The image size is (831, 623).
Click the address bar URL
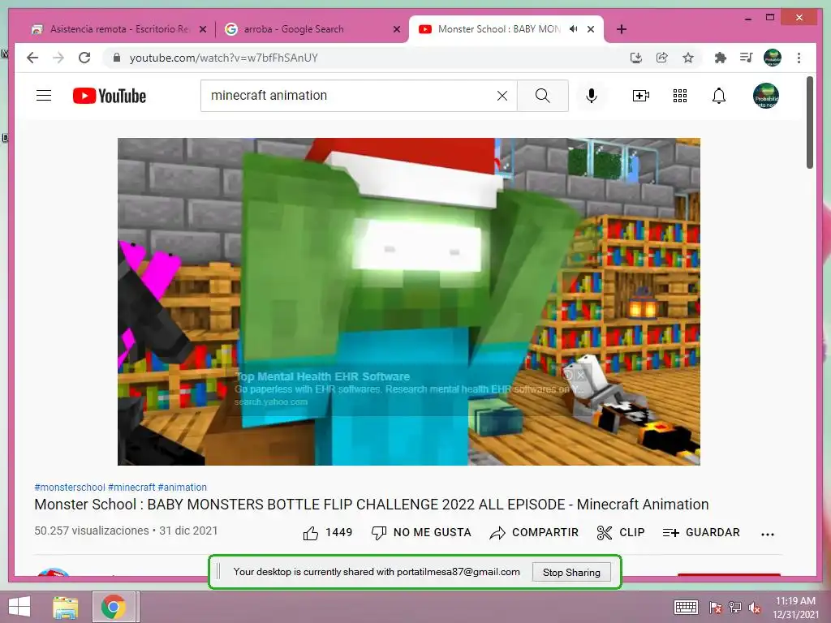point(224,58)
